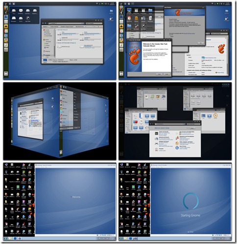The height and width of the screenshot is (244, 237).
Task: Click tools icon in popup above the wizard
Action: tap(136, 26)
